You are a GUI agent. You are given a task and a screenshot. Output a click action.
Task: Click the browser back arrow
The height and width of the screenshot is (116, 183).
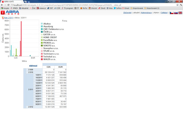(2, 5)
